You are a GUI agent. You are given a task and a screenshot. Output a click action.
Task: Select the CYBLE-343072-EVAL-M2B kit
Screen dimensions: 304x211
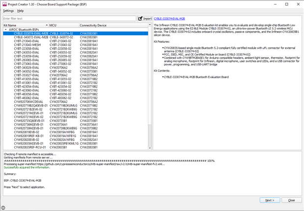(x=31, y=37)
